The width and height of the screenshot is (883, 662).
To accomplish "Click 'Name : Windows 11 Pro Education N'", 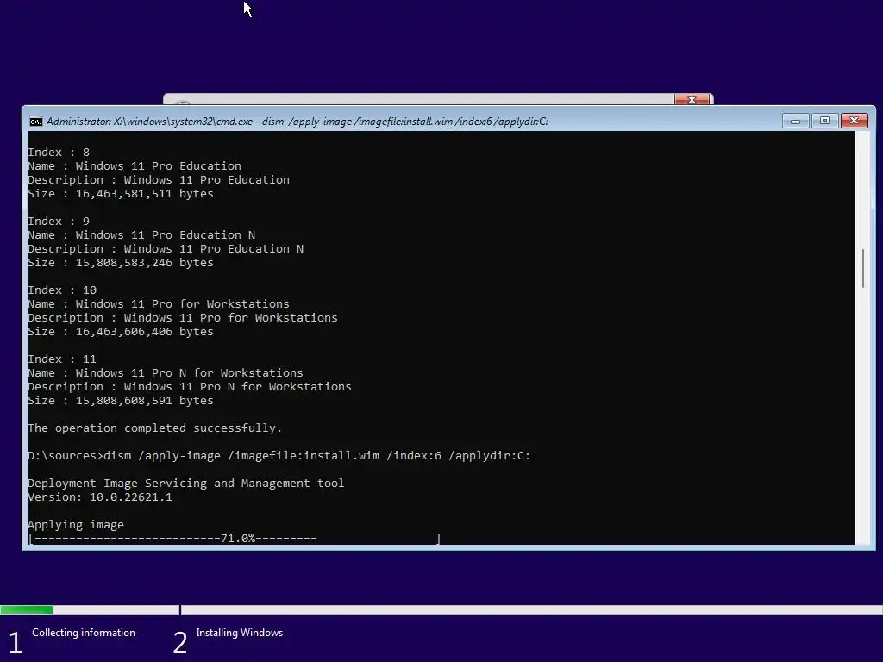I will [x=141, y=235].
